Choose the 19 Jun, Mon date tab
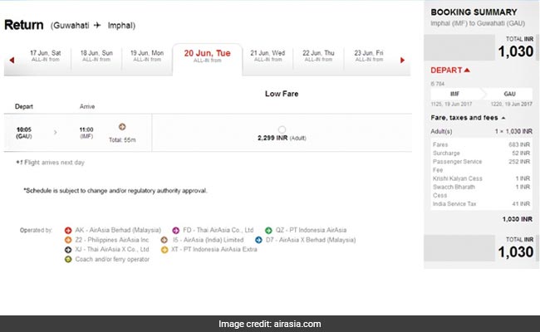The width and height of the screenshot is (540, 332). (x=147, y=56)
